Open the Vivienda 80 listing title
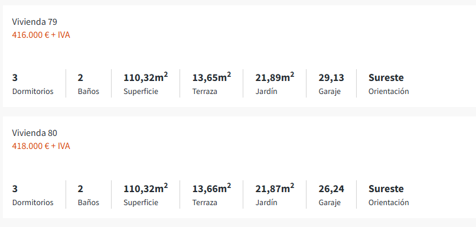The image size is (476, 227). pos(35,133)
